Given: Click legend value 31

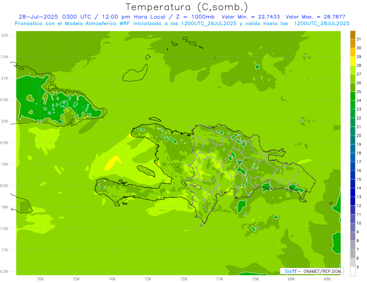Looking at the screenshot, I should (x=359, y=39).
